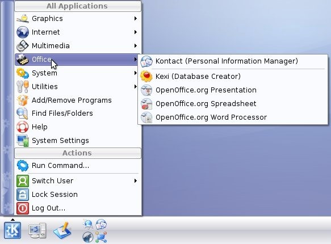331x244 pixels.
Task: Expand the Graphics submenu arrow
Action: click(136, 19)
